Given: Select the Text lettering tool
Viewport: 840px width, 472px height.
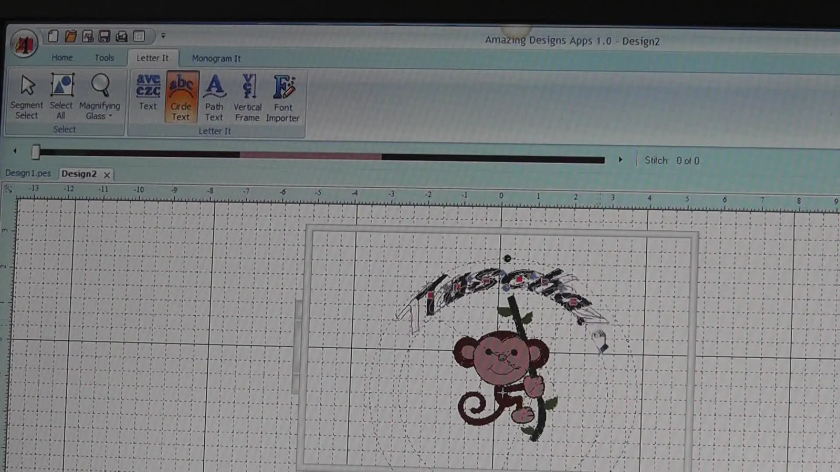Looking at the screenshot, I should 148,94.
